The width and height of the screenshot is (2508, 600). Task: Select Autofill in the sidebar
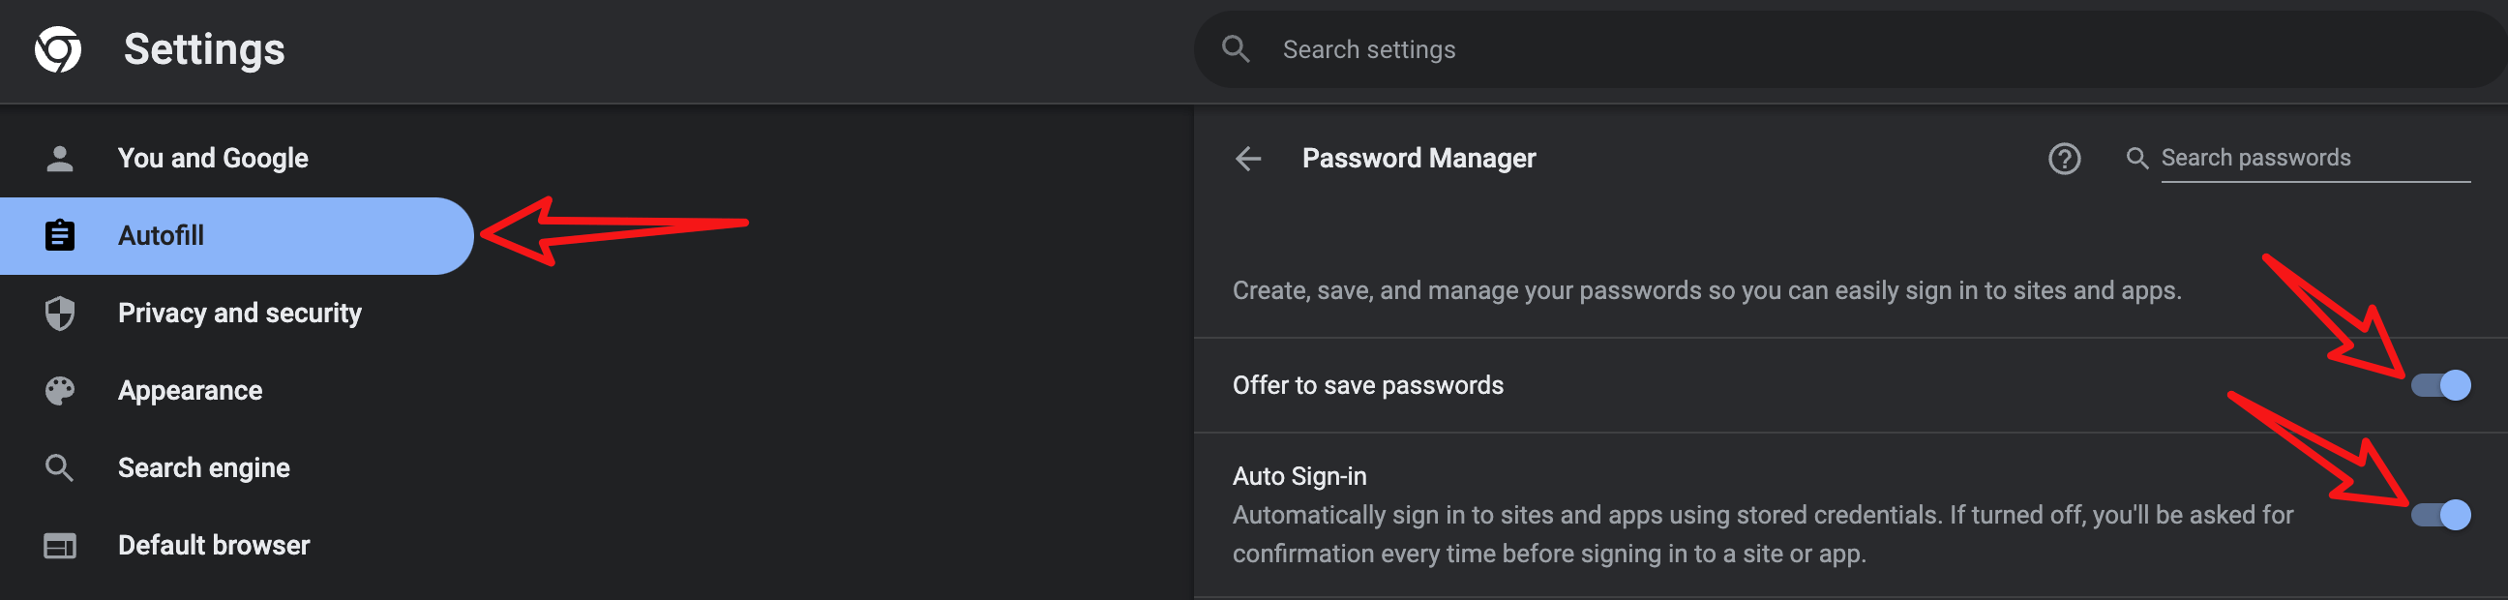(237, 236)
